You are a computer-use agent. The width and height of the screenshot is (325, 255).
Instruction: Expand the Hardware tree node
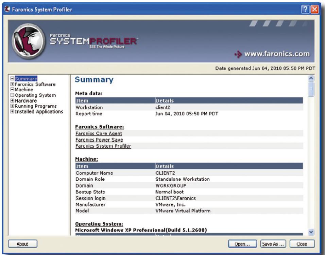pyautogui.click(x=12, y=101)
